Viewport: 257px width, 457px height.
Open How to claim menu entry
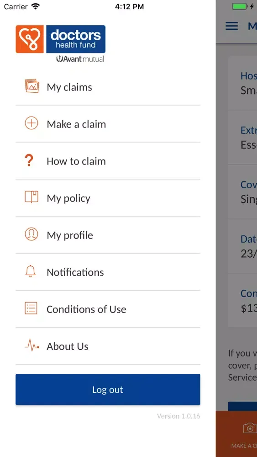tap(108, 161)
